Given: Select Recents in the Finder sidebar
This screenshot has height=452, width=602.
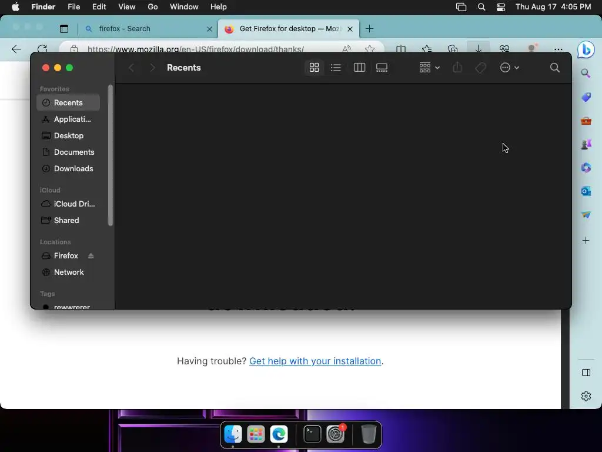Looking at the screenshot, I should [68, 102].
